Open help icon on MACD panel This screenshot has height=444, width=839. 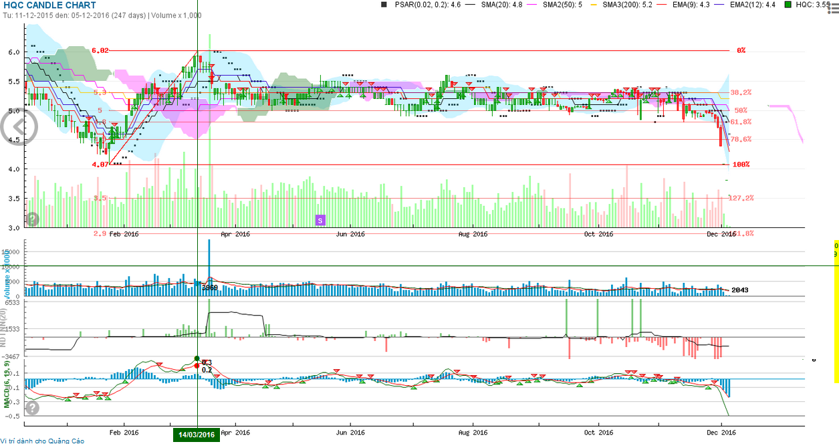click(x=32, y=407)
